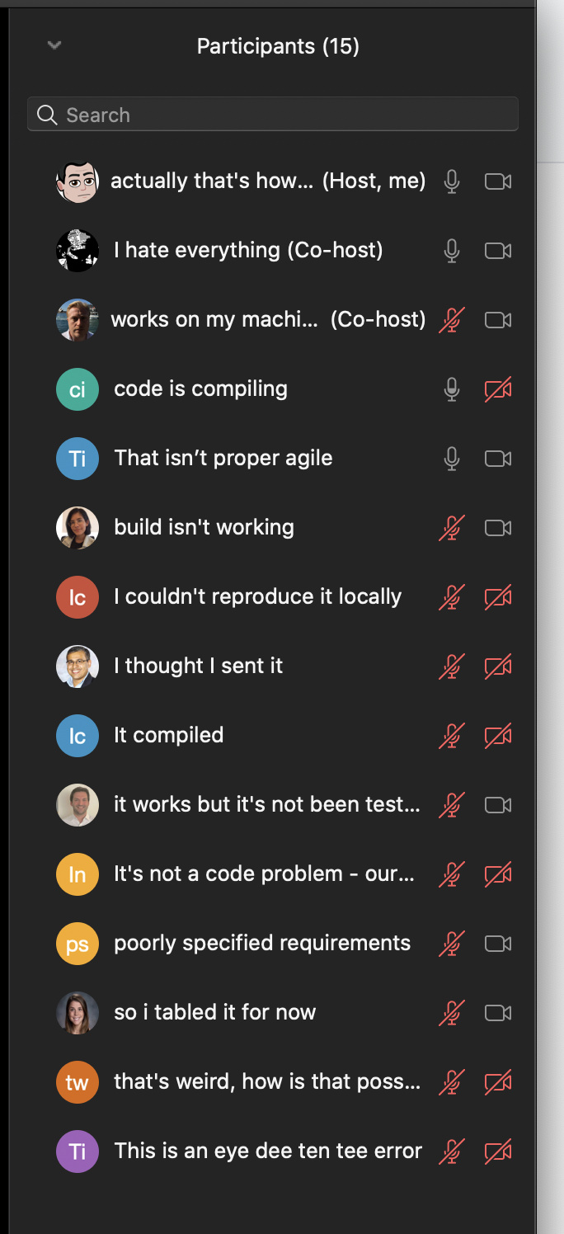This screenshot has width=564, height=1234.
Task: Click camera icon for "build isn't working"
Action: tap(498, 528)
